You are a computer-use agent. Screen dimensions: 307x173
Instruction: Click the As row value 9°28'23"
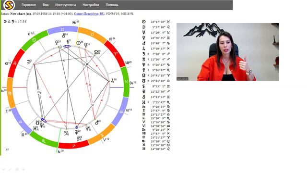pyautogui.click(x=159, y=107)
